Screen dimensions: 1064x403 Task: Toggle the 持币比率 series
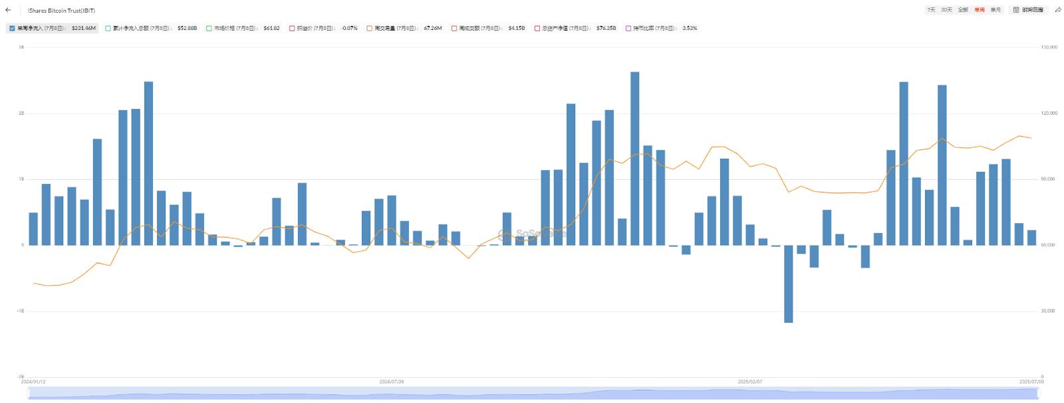point(628,29)
